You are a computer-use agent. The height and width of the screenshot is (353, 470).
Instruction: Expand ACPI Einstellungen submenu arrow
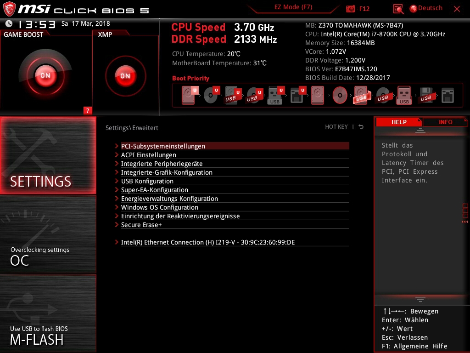[x=117, y=154]
